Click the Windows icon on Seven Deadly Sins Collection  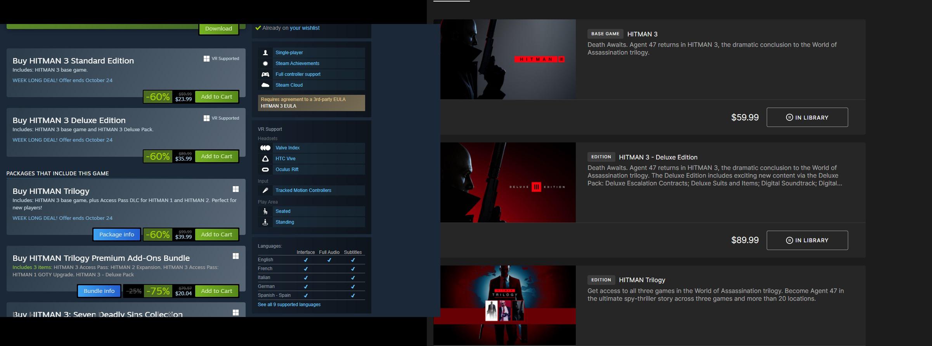(x=236, y=313)
